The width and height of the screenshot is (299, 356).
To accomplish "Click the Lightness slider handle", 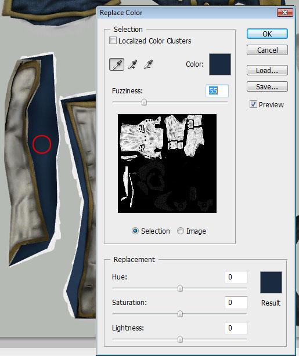I will coord(180,339).
